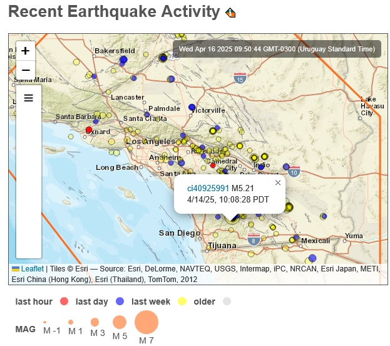Click the Interstate 8 highway shield
Screen dimensions: 390x346
click(x=254, y=239)
